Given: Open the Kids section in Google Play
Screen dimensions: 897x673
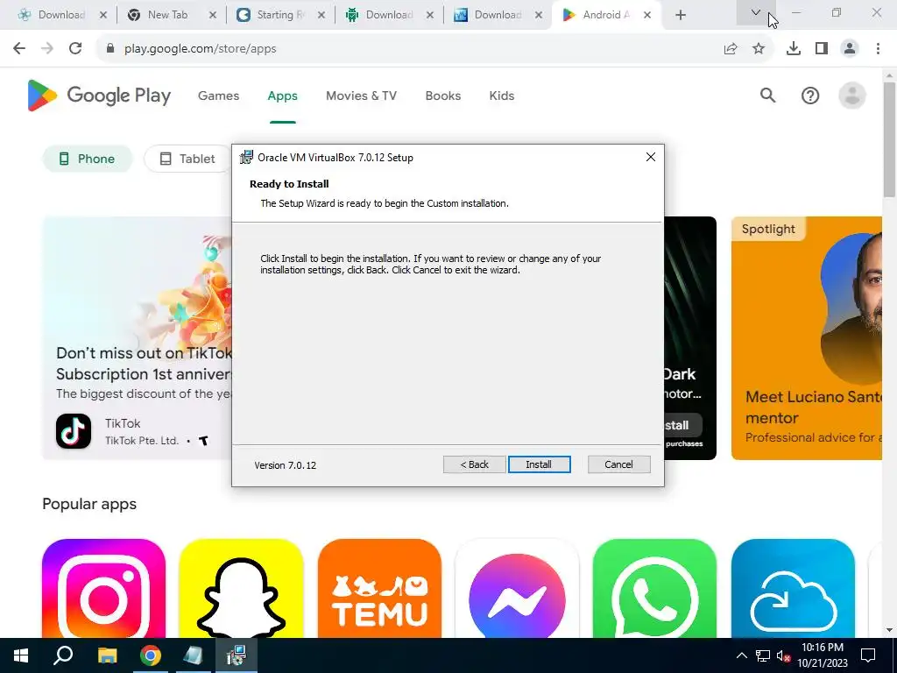Looking at the screenshot, I should (x=502, y=96).
